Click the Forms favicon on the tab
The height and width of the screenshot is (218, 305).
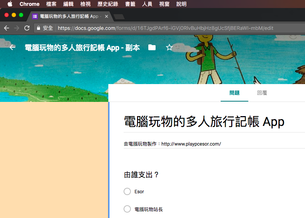tap(35, 16)
